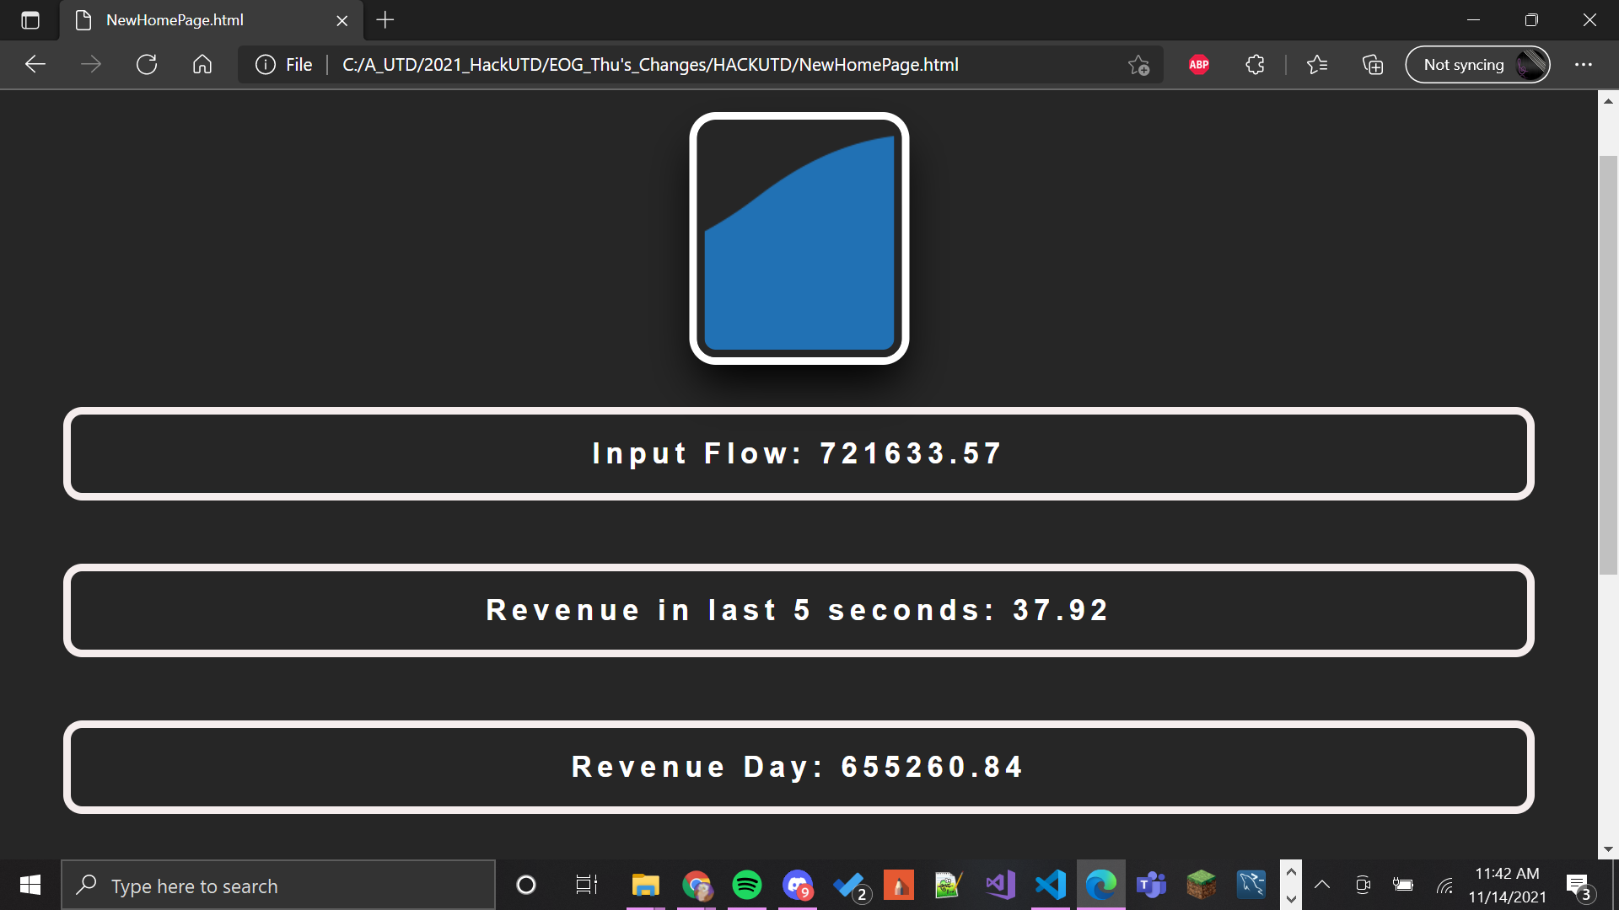Open Spotify from the taskbar
Viewport: 1619px width, 910px height.
pyautogui.click(x=746, y=885)
